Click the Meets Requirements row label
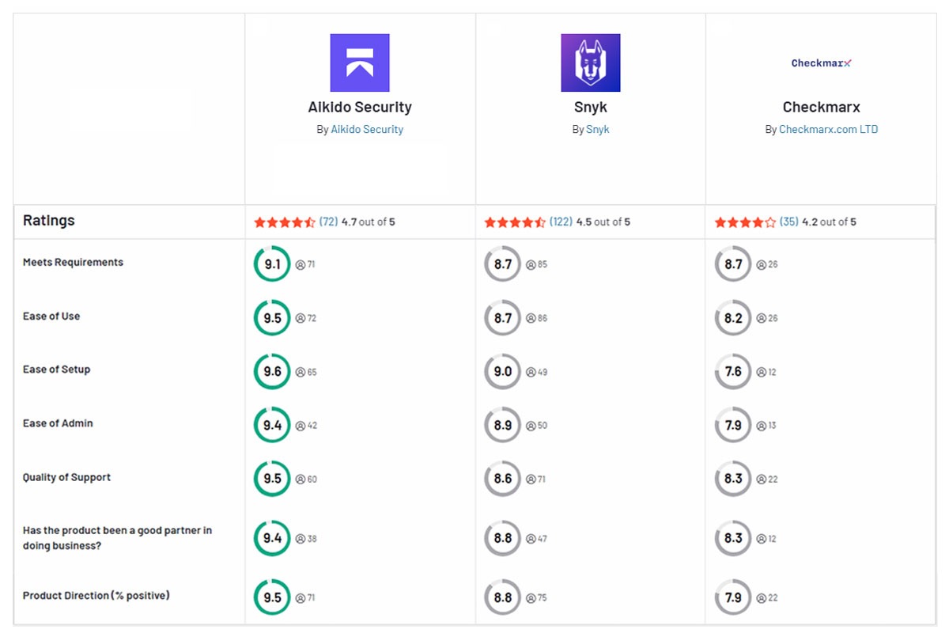 [73, 262]
